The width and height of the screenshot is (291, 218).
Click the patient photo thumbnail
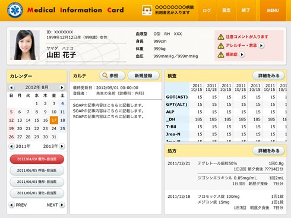pos(24,45)
